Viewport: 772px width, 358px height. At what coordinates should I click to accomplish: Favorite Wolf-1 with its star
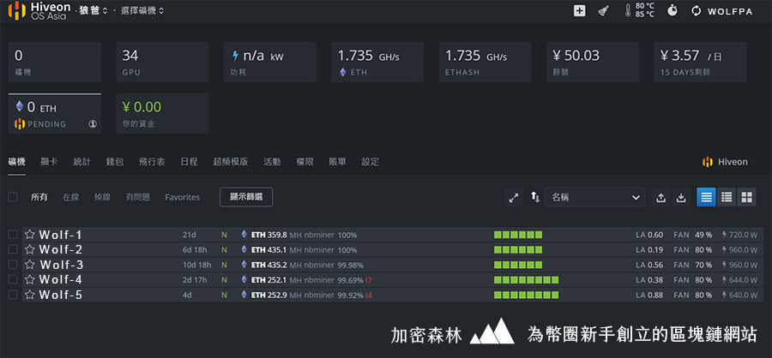[x=30, y=234]
